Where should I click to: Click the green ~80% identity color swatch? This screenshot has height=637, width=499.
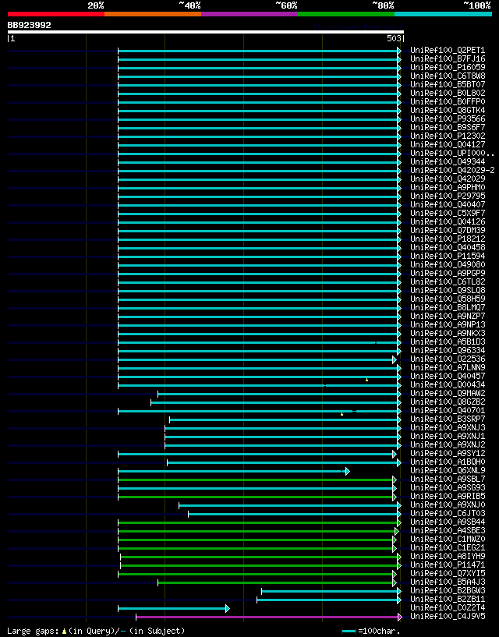pyautogui.click(x=346, y=14)
